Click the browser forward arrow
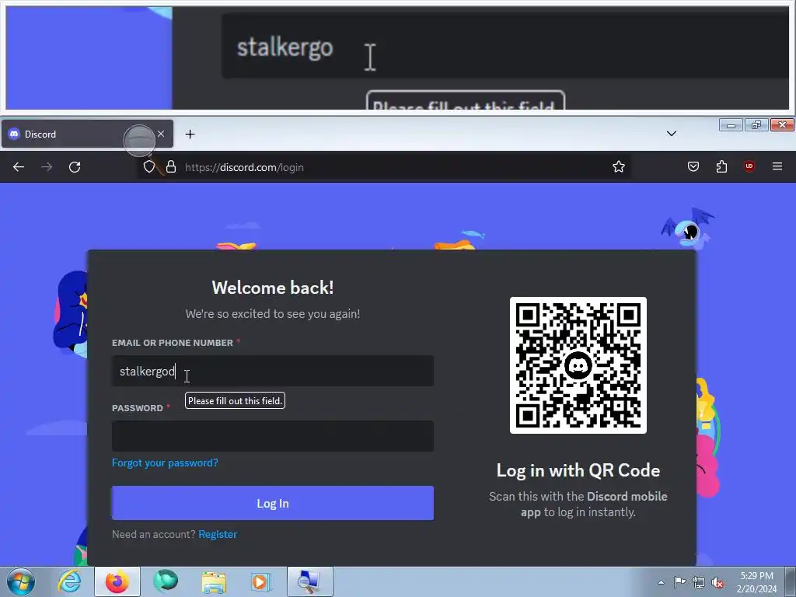 (47, 167)
